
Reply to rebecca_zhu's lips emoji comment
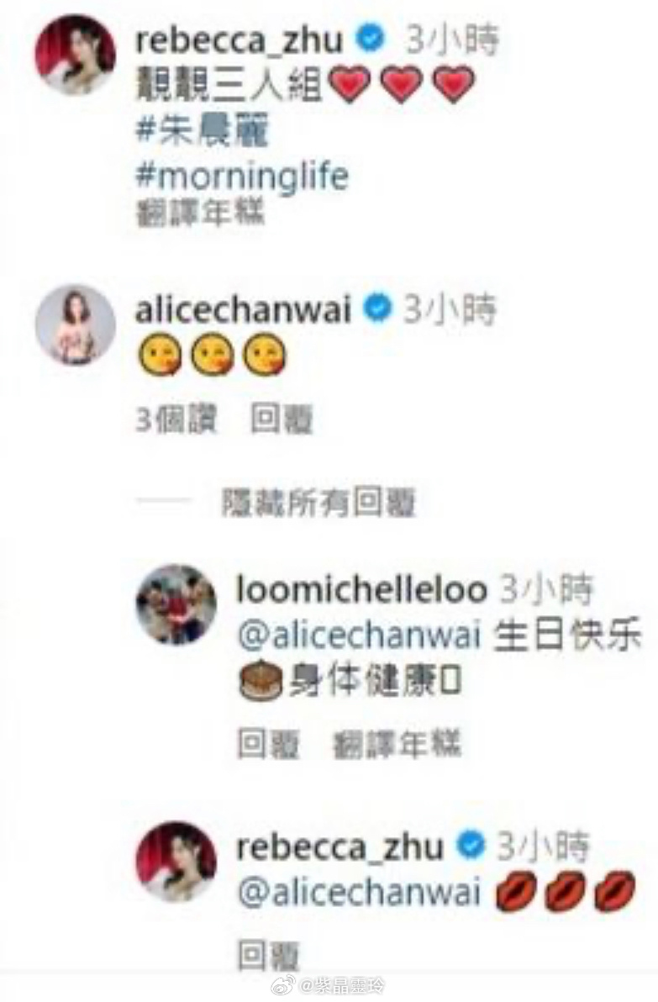click(269, 956)
